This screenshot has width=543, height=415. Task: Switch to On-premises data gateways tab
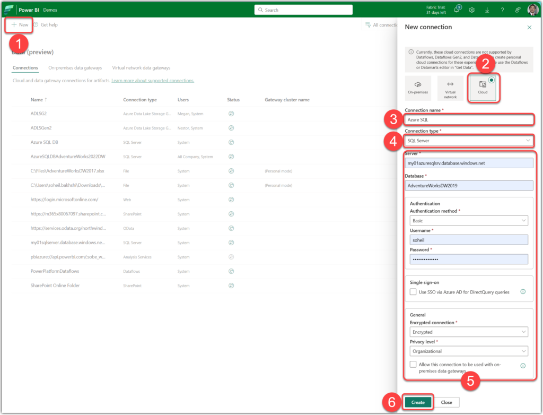tap(75, 67)
